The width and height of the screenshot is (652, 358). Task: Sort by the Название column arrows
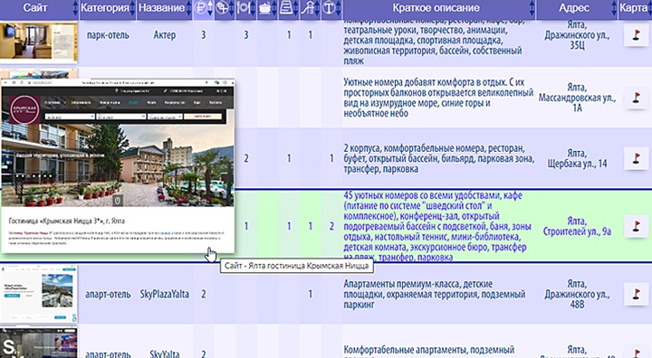(x=188, y=8)
